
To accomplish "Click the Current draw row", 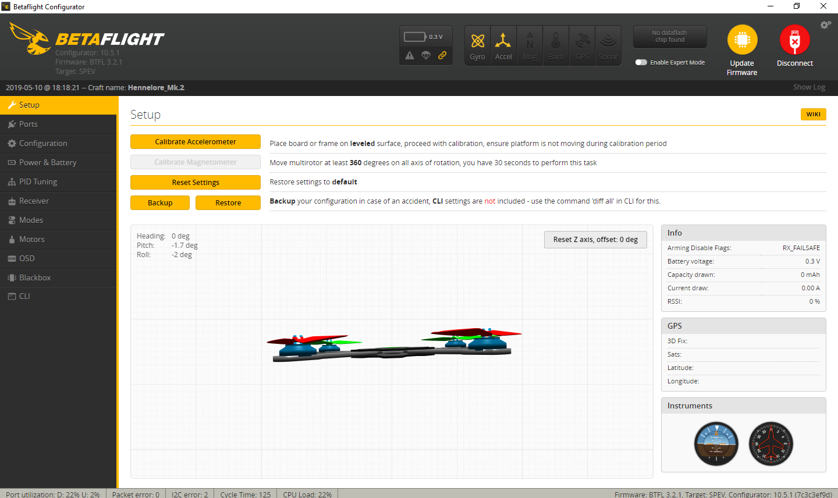I will pyautogui.click(x=744, y=288).
